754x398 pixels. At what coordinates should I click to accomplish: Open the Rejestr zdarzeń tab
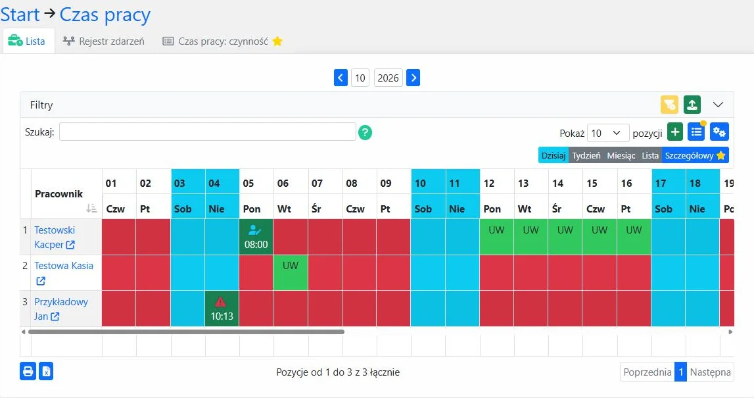(x=103, y=41)
